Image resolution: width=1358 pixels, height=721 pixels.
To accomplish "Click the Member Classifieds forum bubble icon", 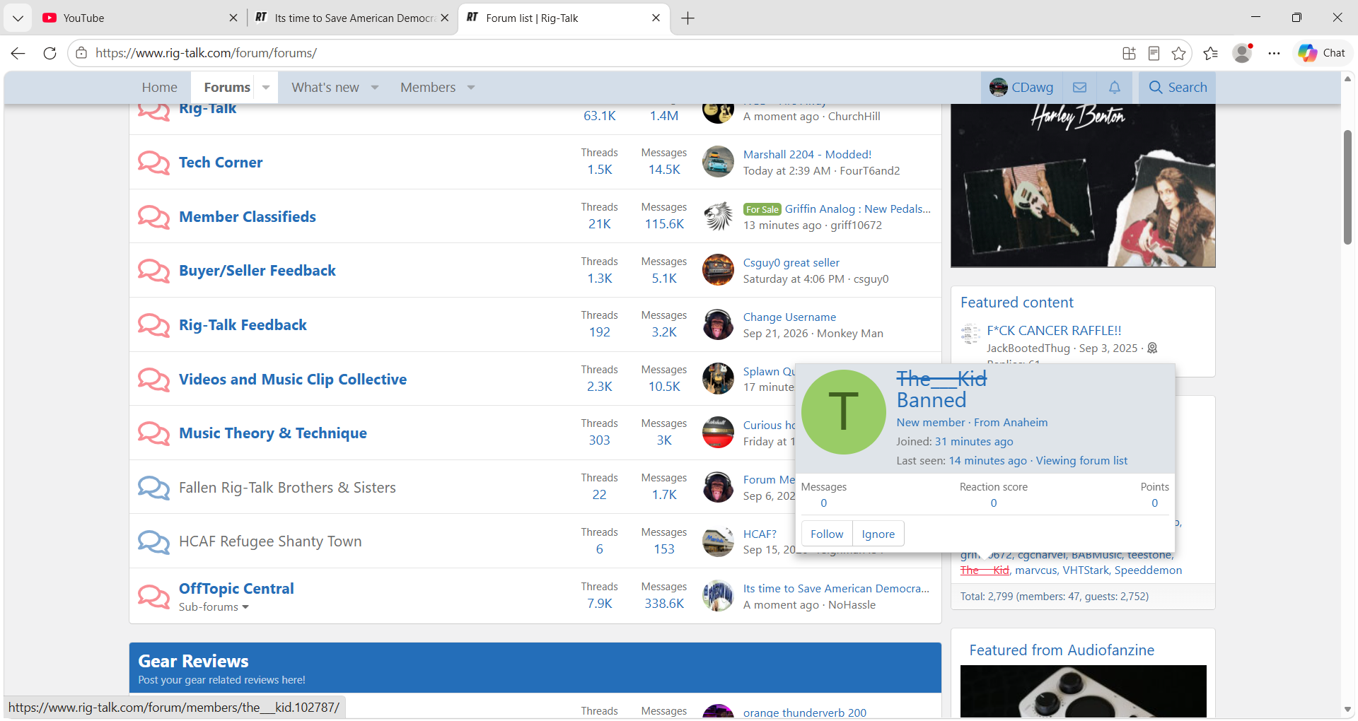I will click(153, 217).
